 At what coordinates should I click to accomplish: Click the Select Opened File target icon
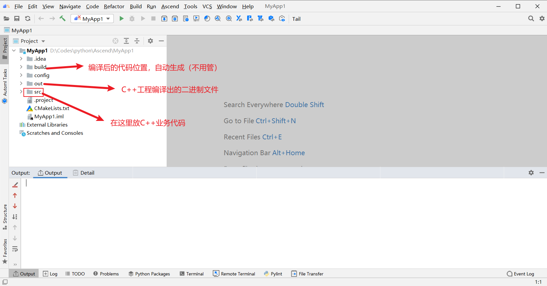(115, 41)
